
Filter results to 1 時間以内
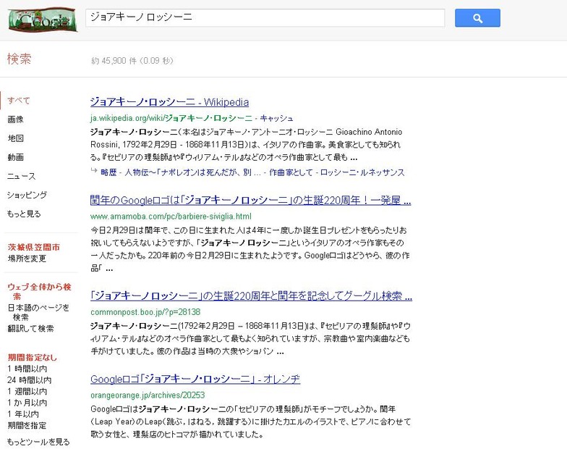(27, 369)
